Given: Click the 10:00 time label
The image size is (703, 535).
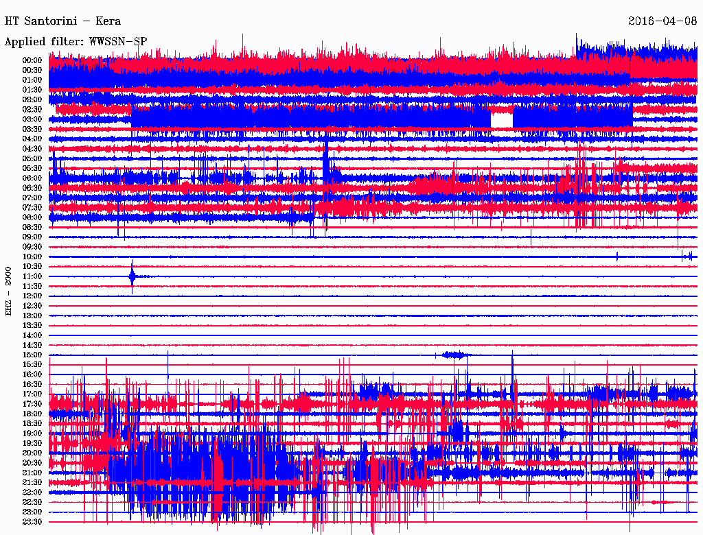Looking at the screenshot, I should pos(32,257).
